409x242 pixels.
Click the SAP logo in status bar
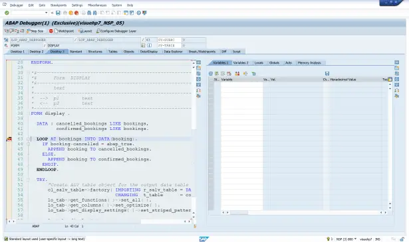[204, 239]
